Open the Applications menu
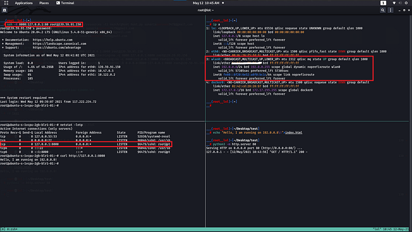Viewport: 412px width, 232px height. pos(24,3)
